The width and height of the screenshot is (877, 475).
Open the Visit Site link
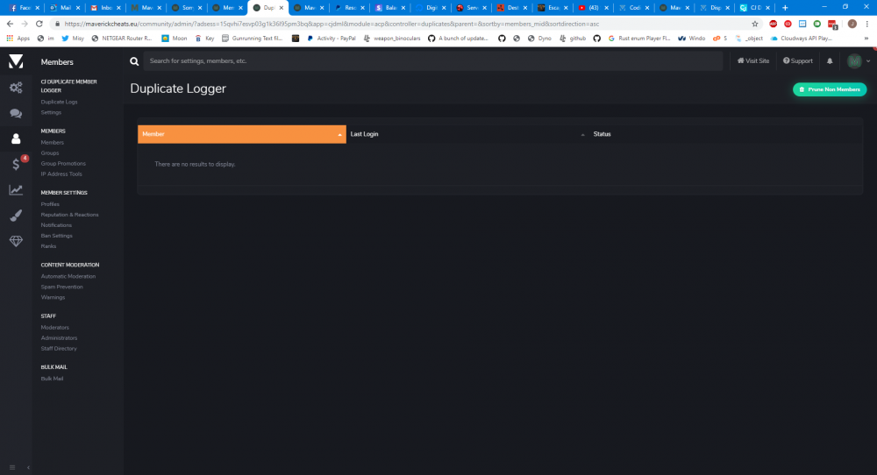[753, 61]
